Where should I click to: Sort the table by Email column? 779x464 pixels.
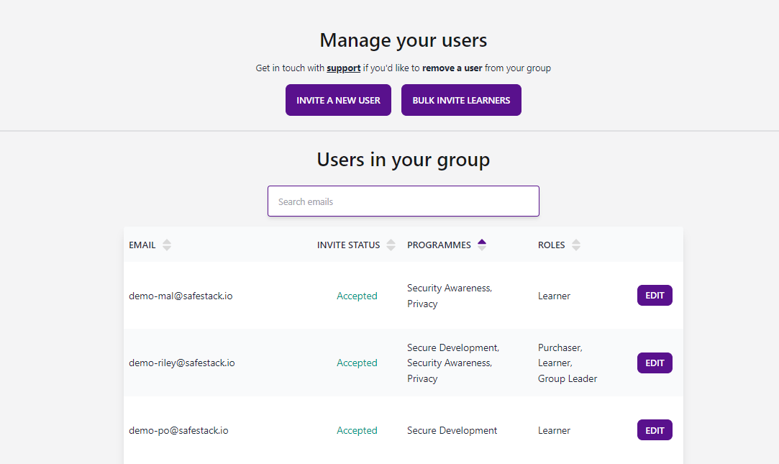click(166, 245)
